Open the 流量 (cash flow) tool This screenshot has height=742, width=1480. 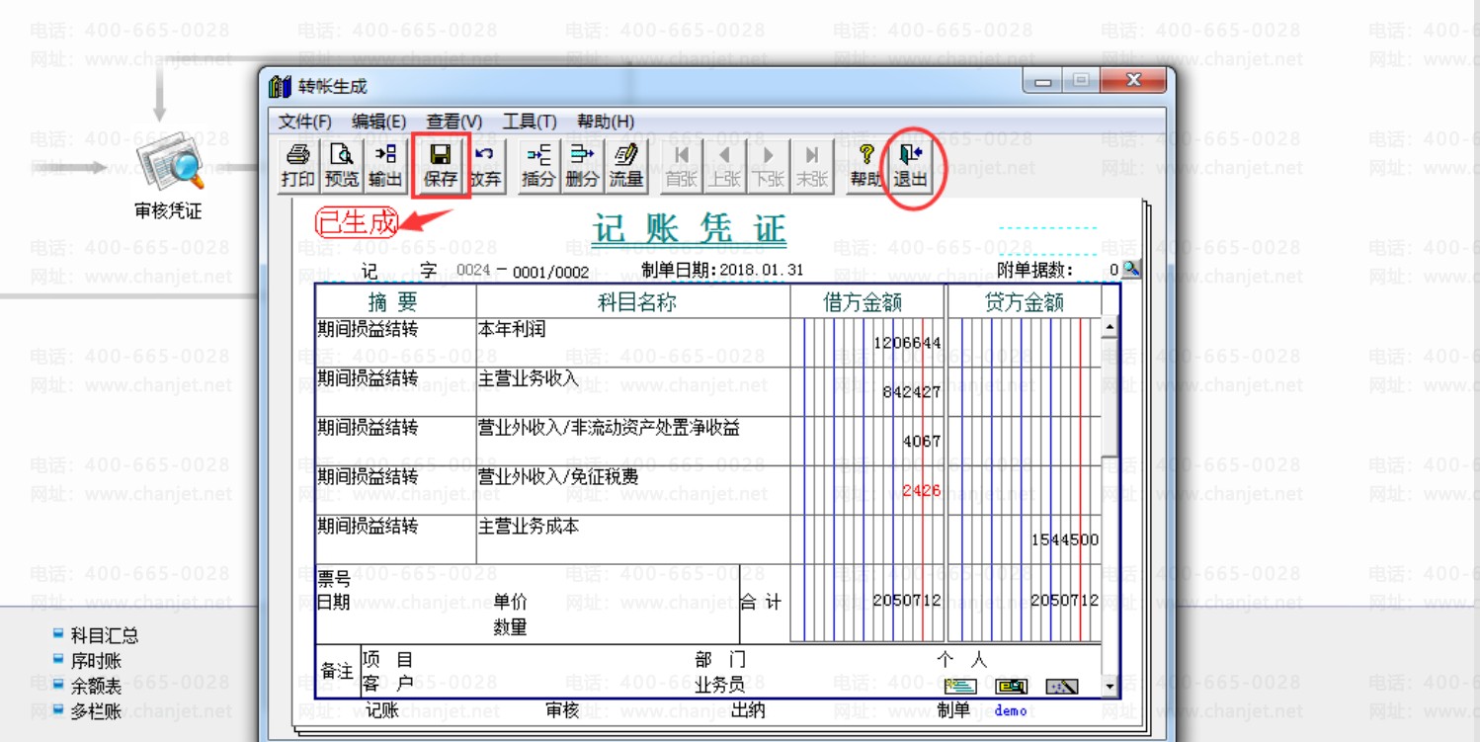click(x=625, y=165)
